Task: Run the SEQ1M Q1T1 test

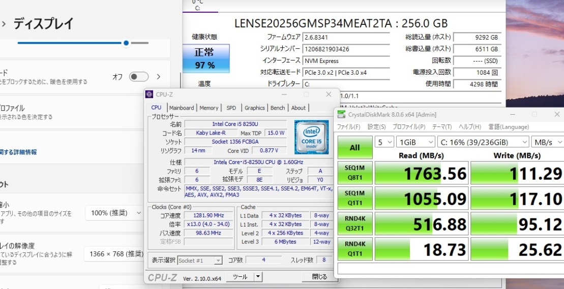Action: [x=354, y=198]
